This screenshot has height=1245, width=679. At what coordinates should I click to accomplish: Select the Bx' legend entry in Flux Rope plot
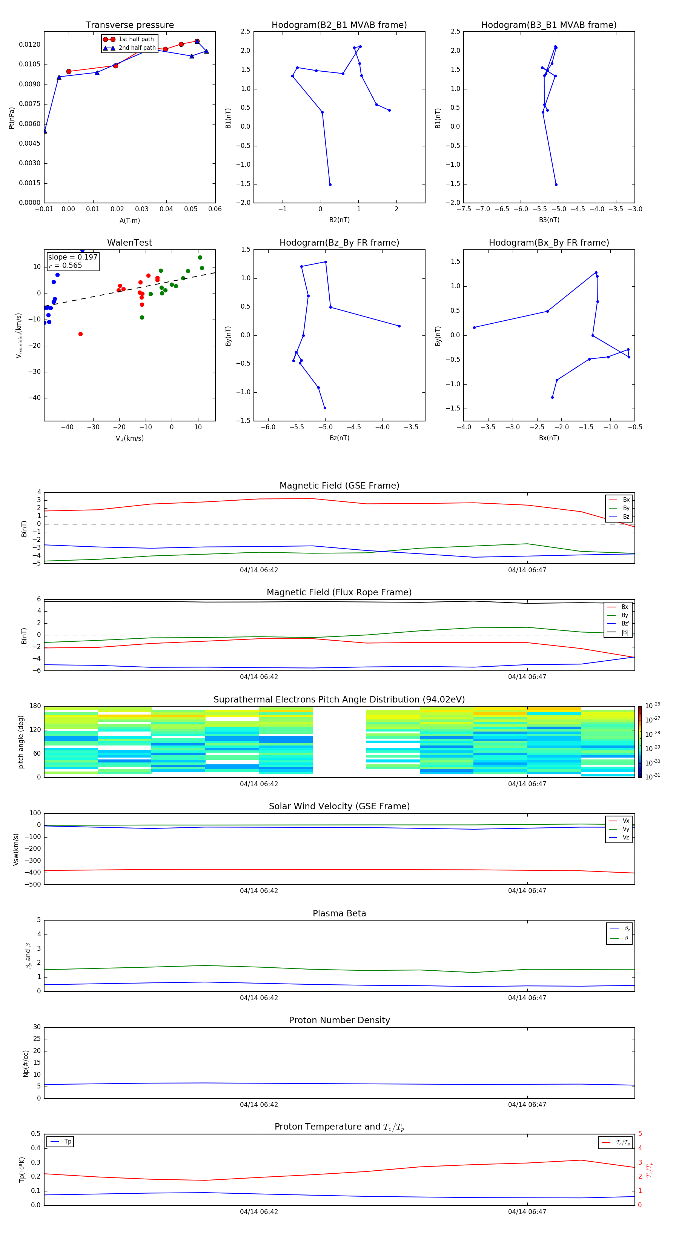[x=618, y=607]
